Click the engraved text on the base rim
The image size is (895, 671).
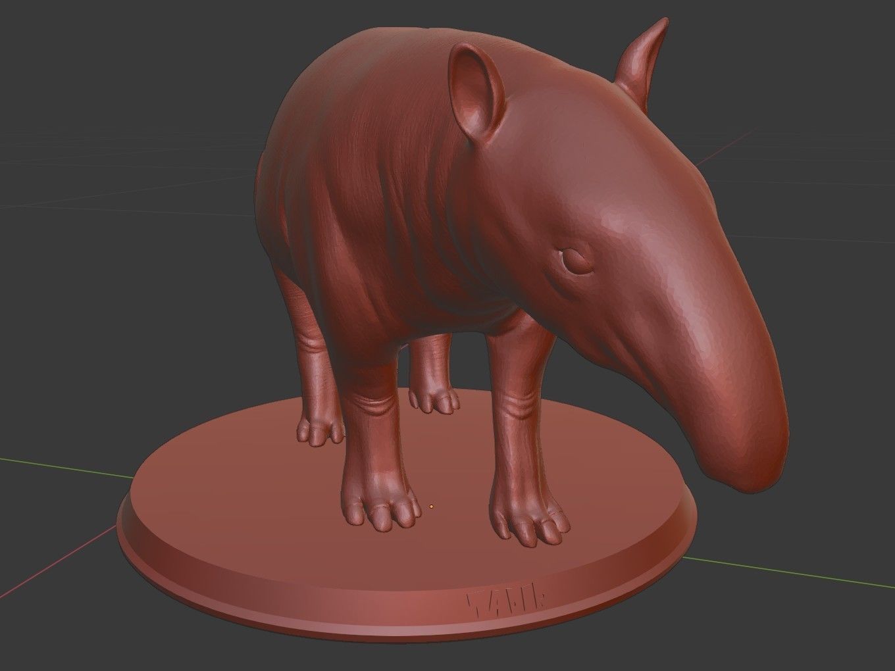(x=507, y=601)
